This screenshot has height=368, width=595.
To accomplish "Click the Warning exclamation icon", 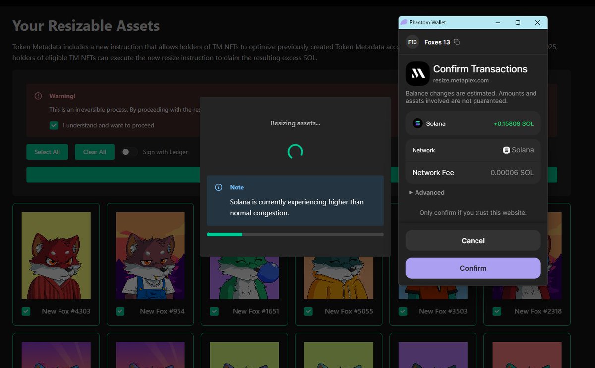I will [x=38, y=96].
